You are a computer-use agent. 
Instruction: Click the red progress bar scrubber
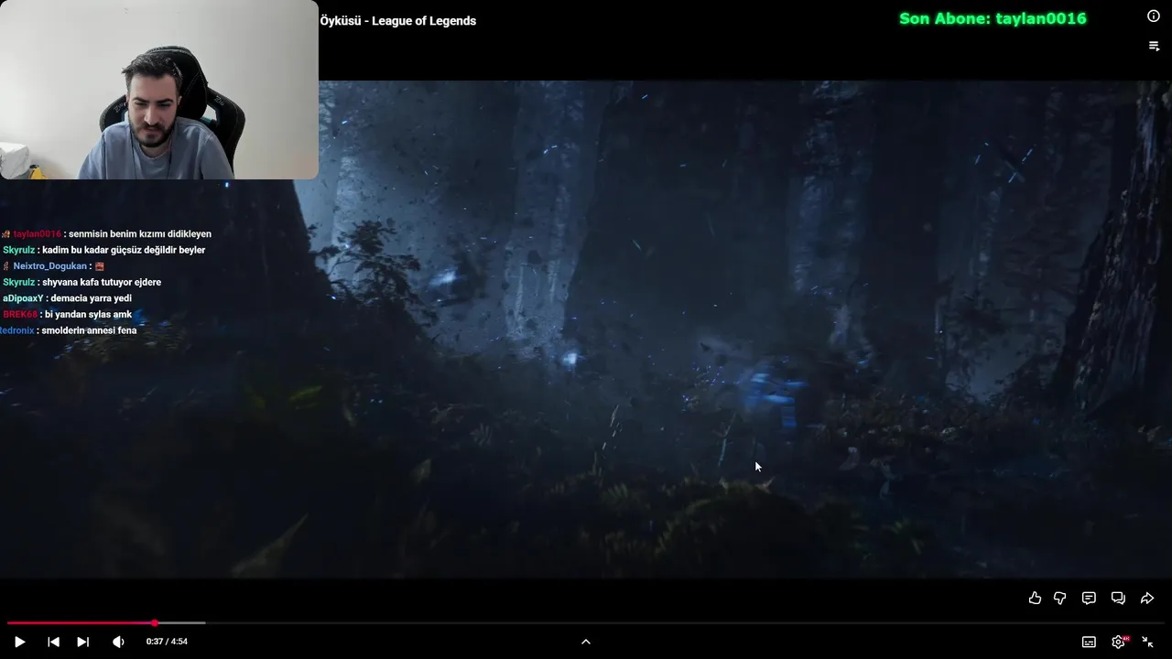(x=155, y=623)
